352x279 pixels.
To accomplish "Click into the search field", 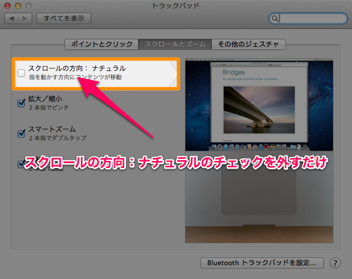I will [x=308, y=18].
